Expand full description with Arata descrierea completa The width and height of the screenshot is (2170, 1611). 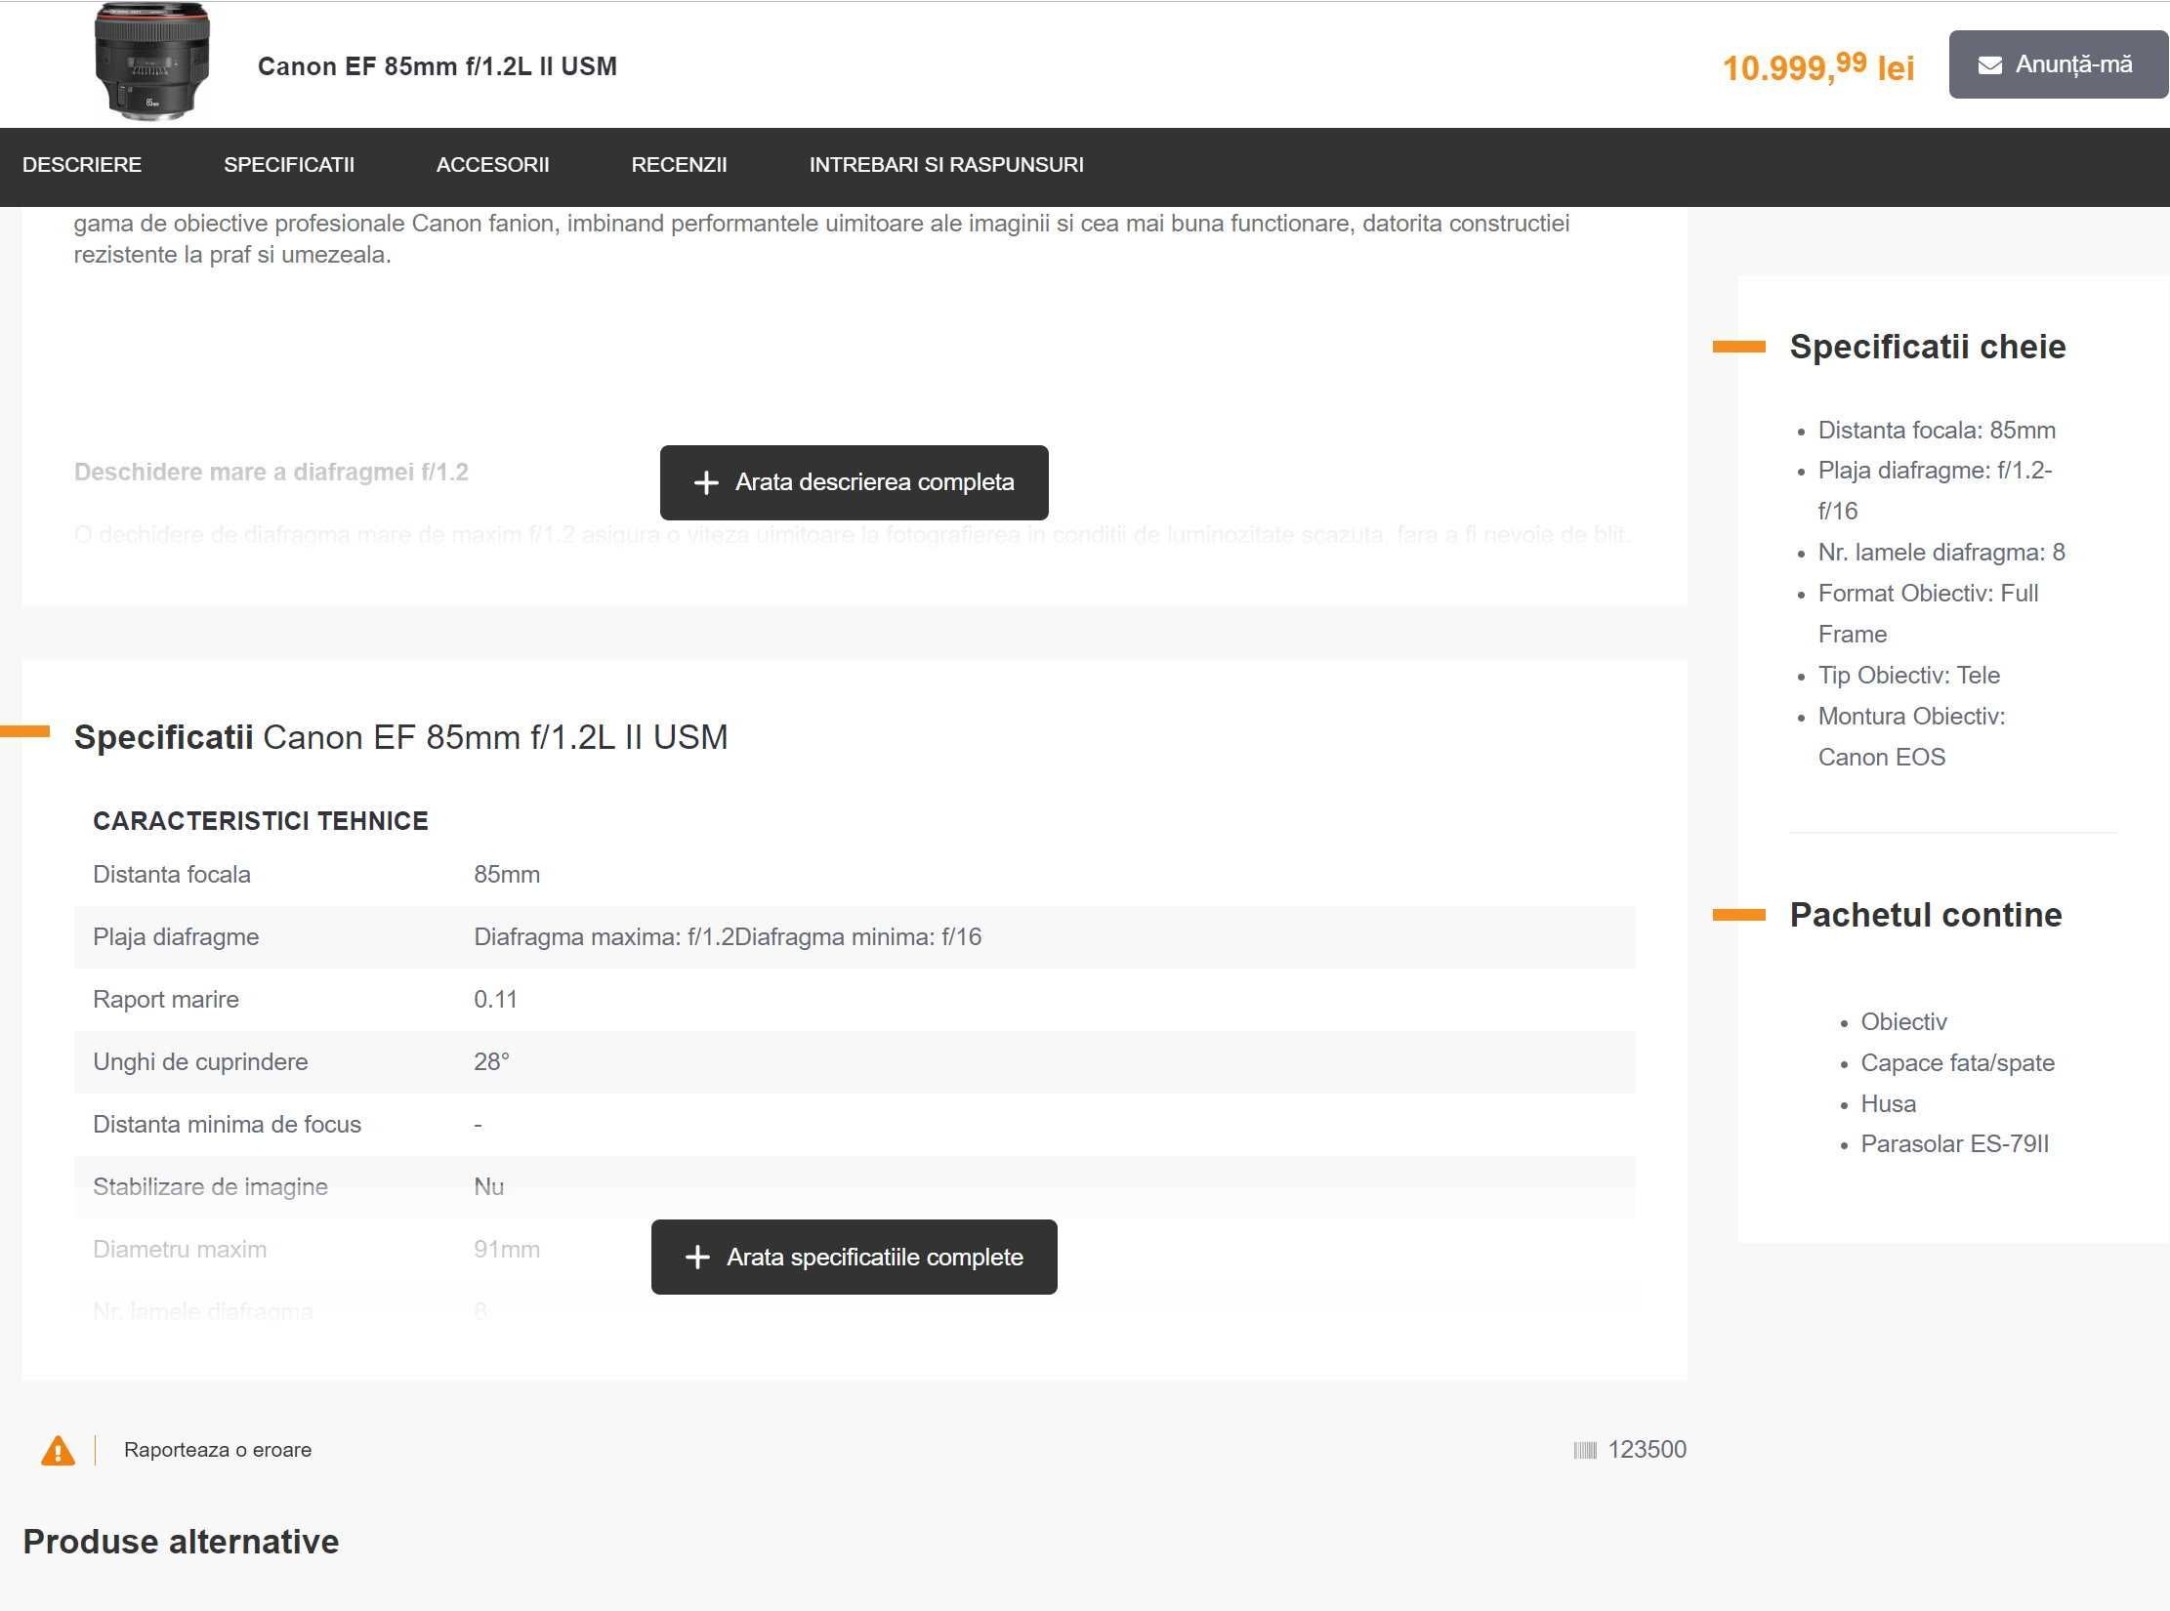tap(855, 482)
